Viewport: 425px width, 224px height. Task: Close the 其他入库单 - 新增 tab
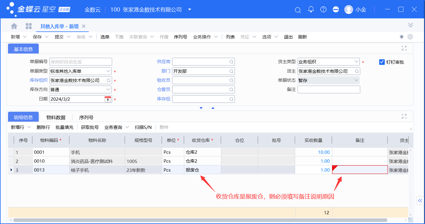point(84,26)
